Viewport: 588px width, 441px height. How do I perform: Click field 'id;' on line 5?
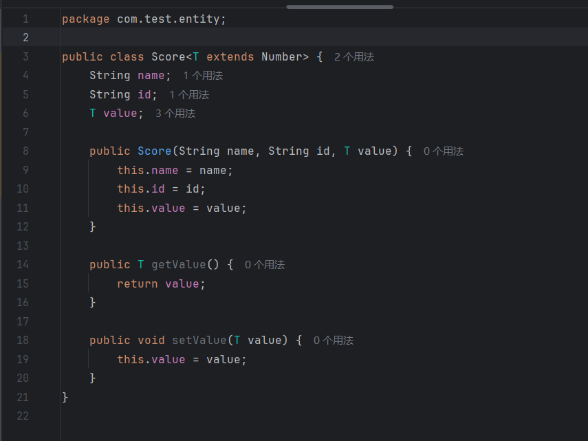[x=147, y=95]
